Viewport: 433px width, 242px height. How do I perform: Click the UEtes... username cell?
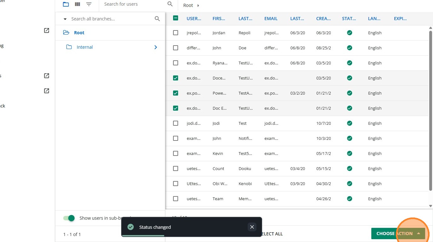194,184
